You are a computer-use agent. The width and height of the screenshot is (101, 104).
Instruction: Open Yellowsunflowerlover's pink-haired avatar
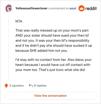click(8, 8)
